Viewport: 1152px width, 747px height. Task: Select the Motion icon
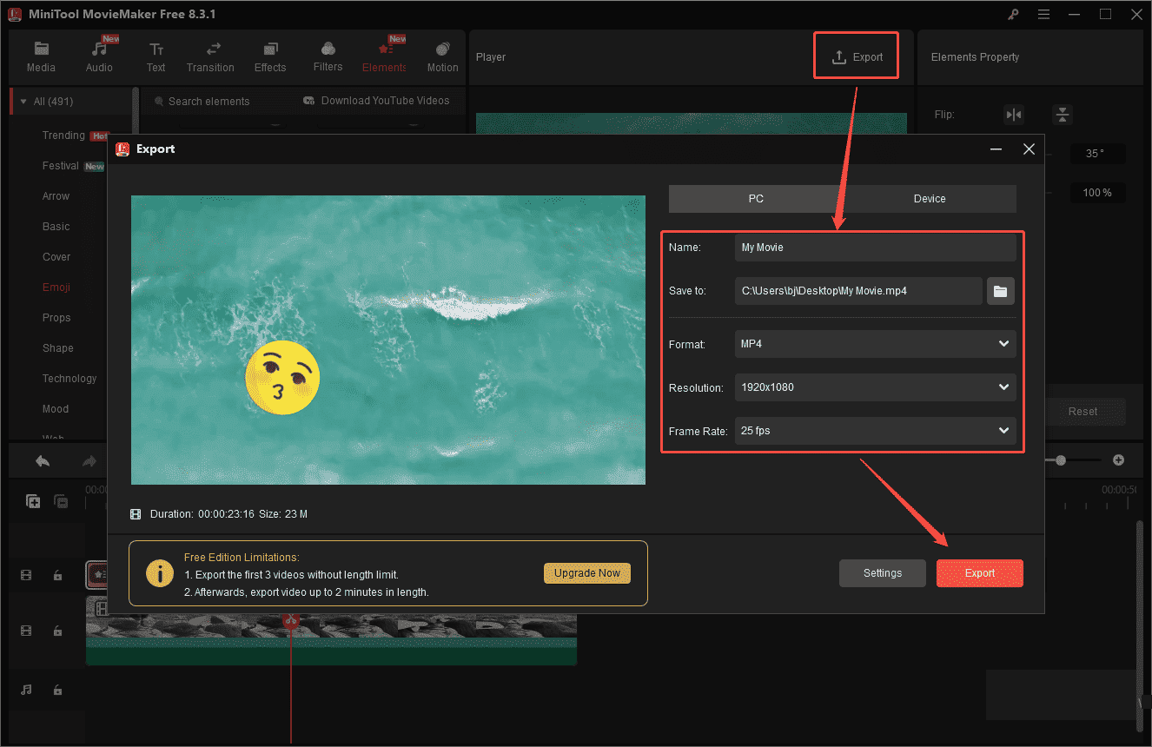pyautogui.click(x=442, y=55)
